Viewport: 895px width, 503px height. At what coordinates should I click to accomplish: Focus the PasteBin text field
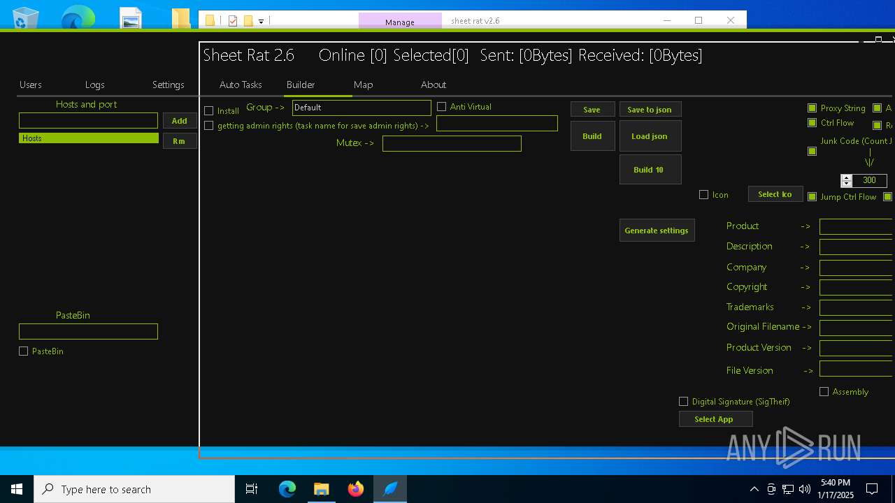(88, 331)
